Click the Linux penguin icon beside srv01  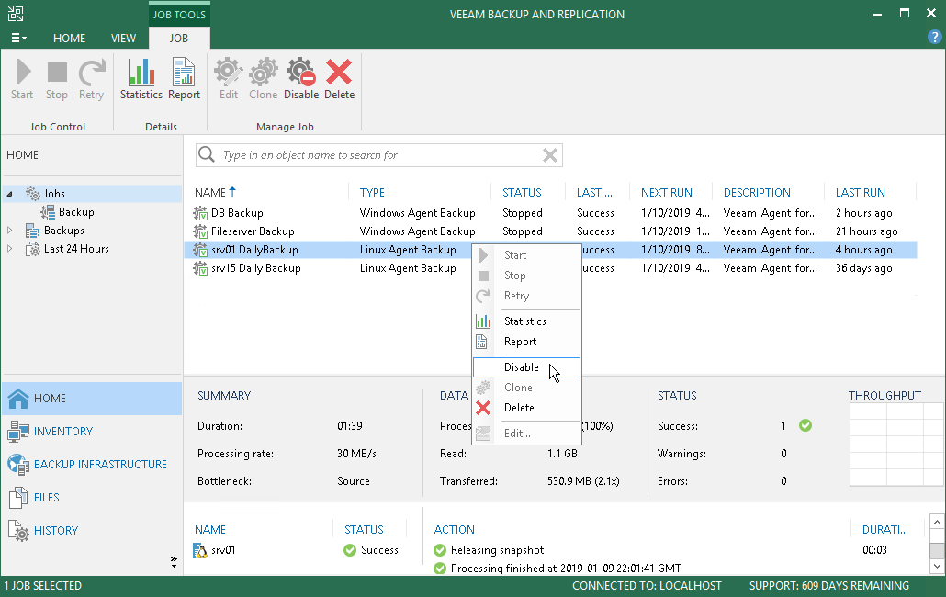199,550
